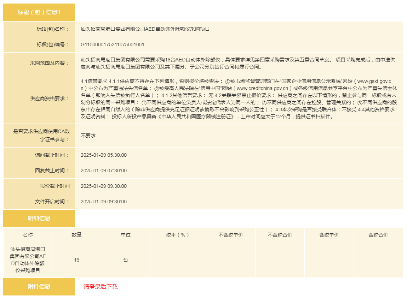The height and width of the screenshot is (299, 407).
Task: Click the 不含税单价 column header
Action: click(230, 235)
